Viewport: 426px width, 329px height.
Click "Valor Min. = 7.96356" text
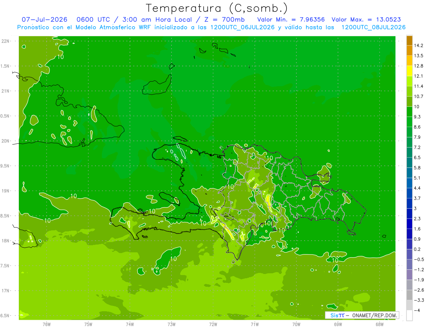291,20
